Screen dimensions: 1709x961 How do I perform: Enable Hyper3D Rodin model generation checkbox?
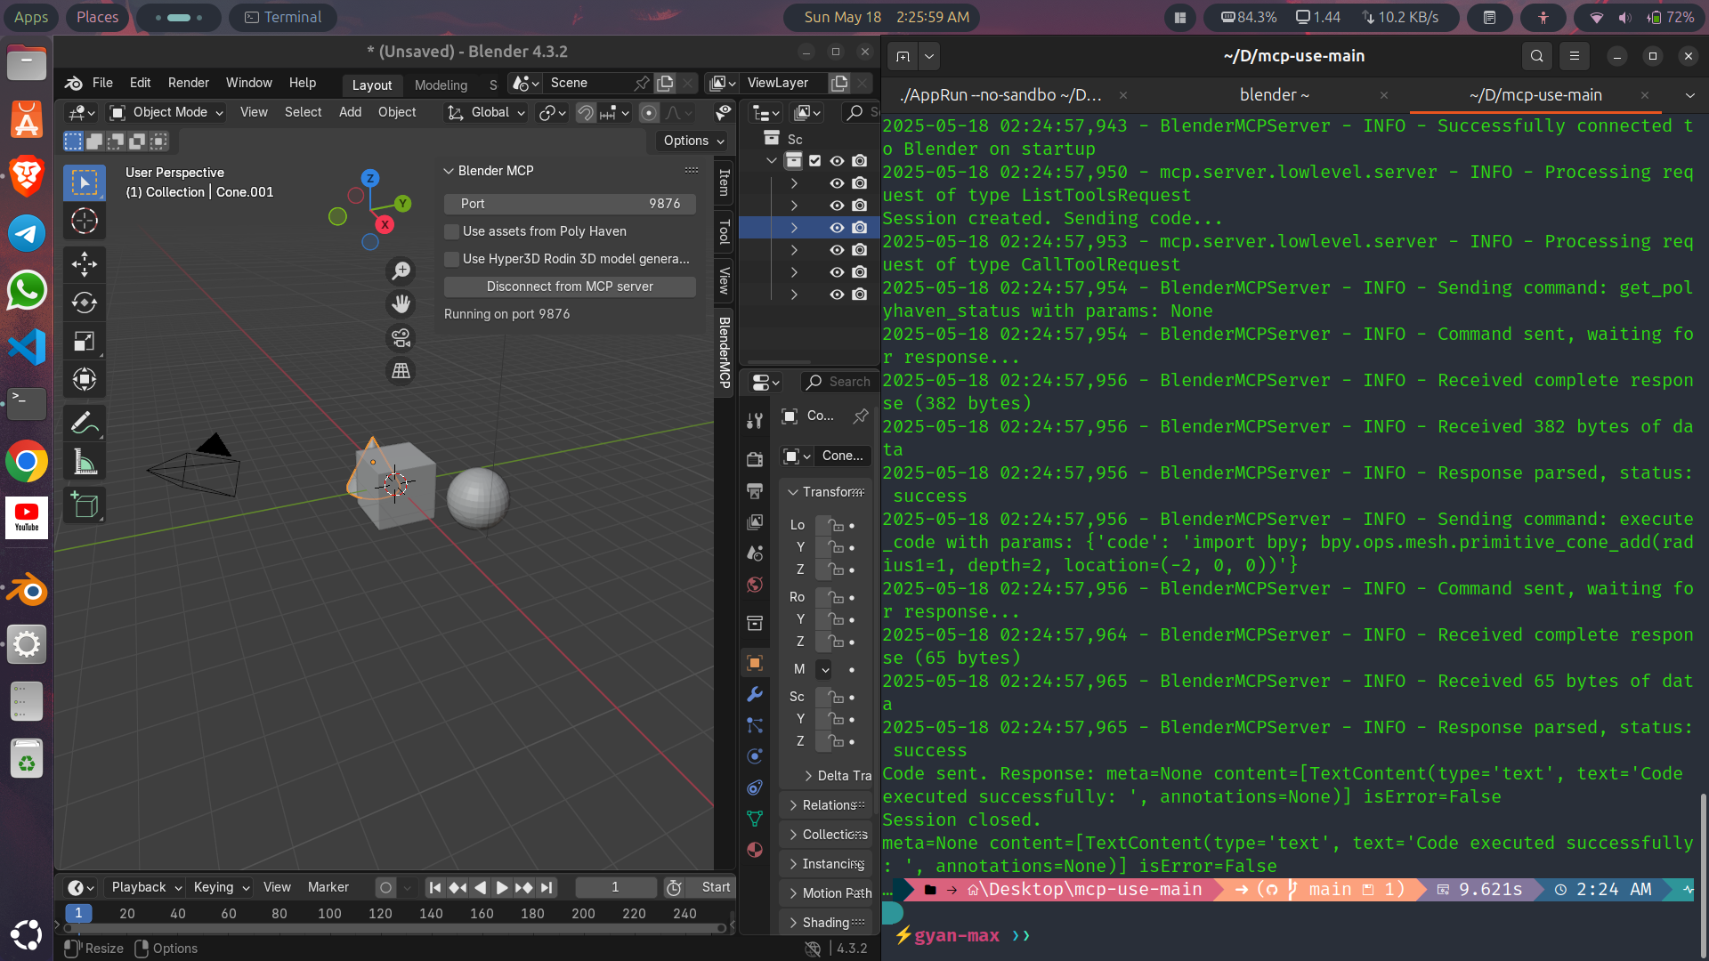tap(452, 259)
